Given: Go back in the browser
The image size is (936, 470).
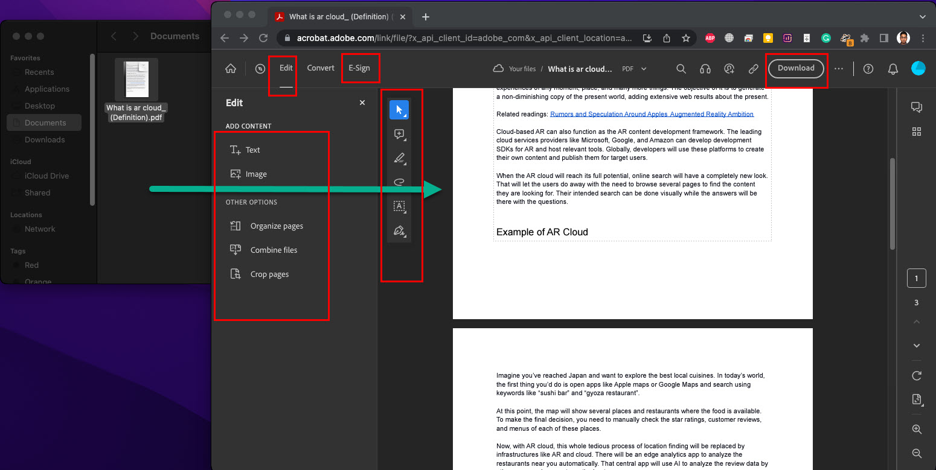Looking at the screenshot, I should [x=225, y=38].
